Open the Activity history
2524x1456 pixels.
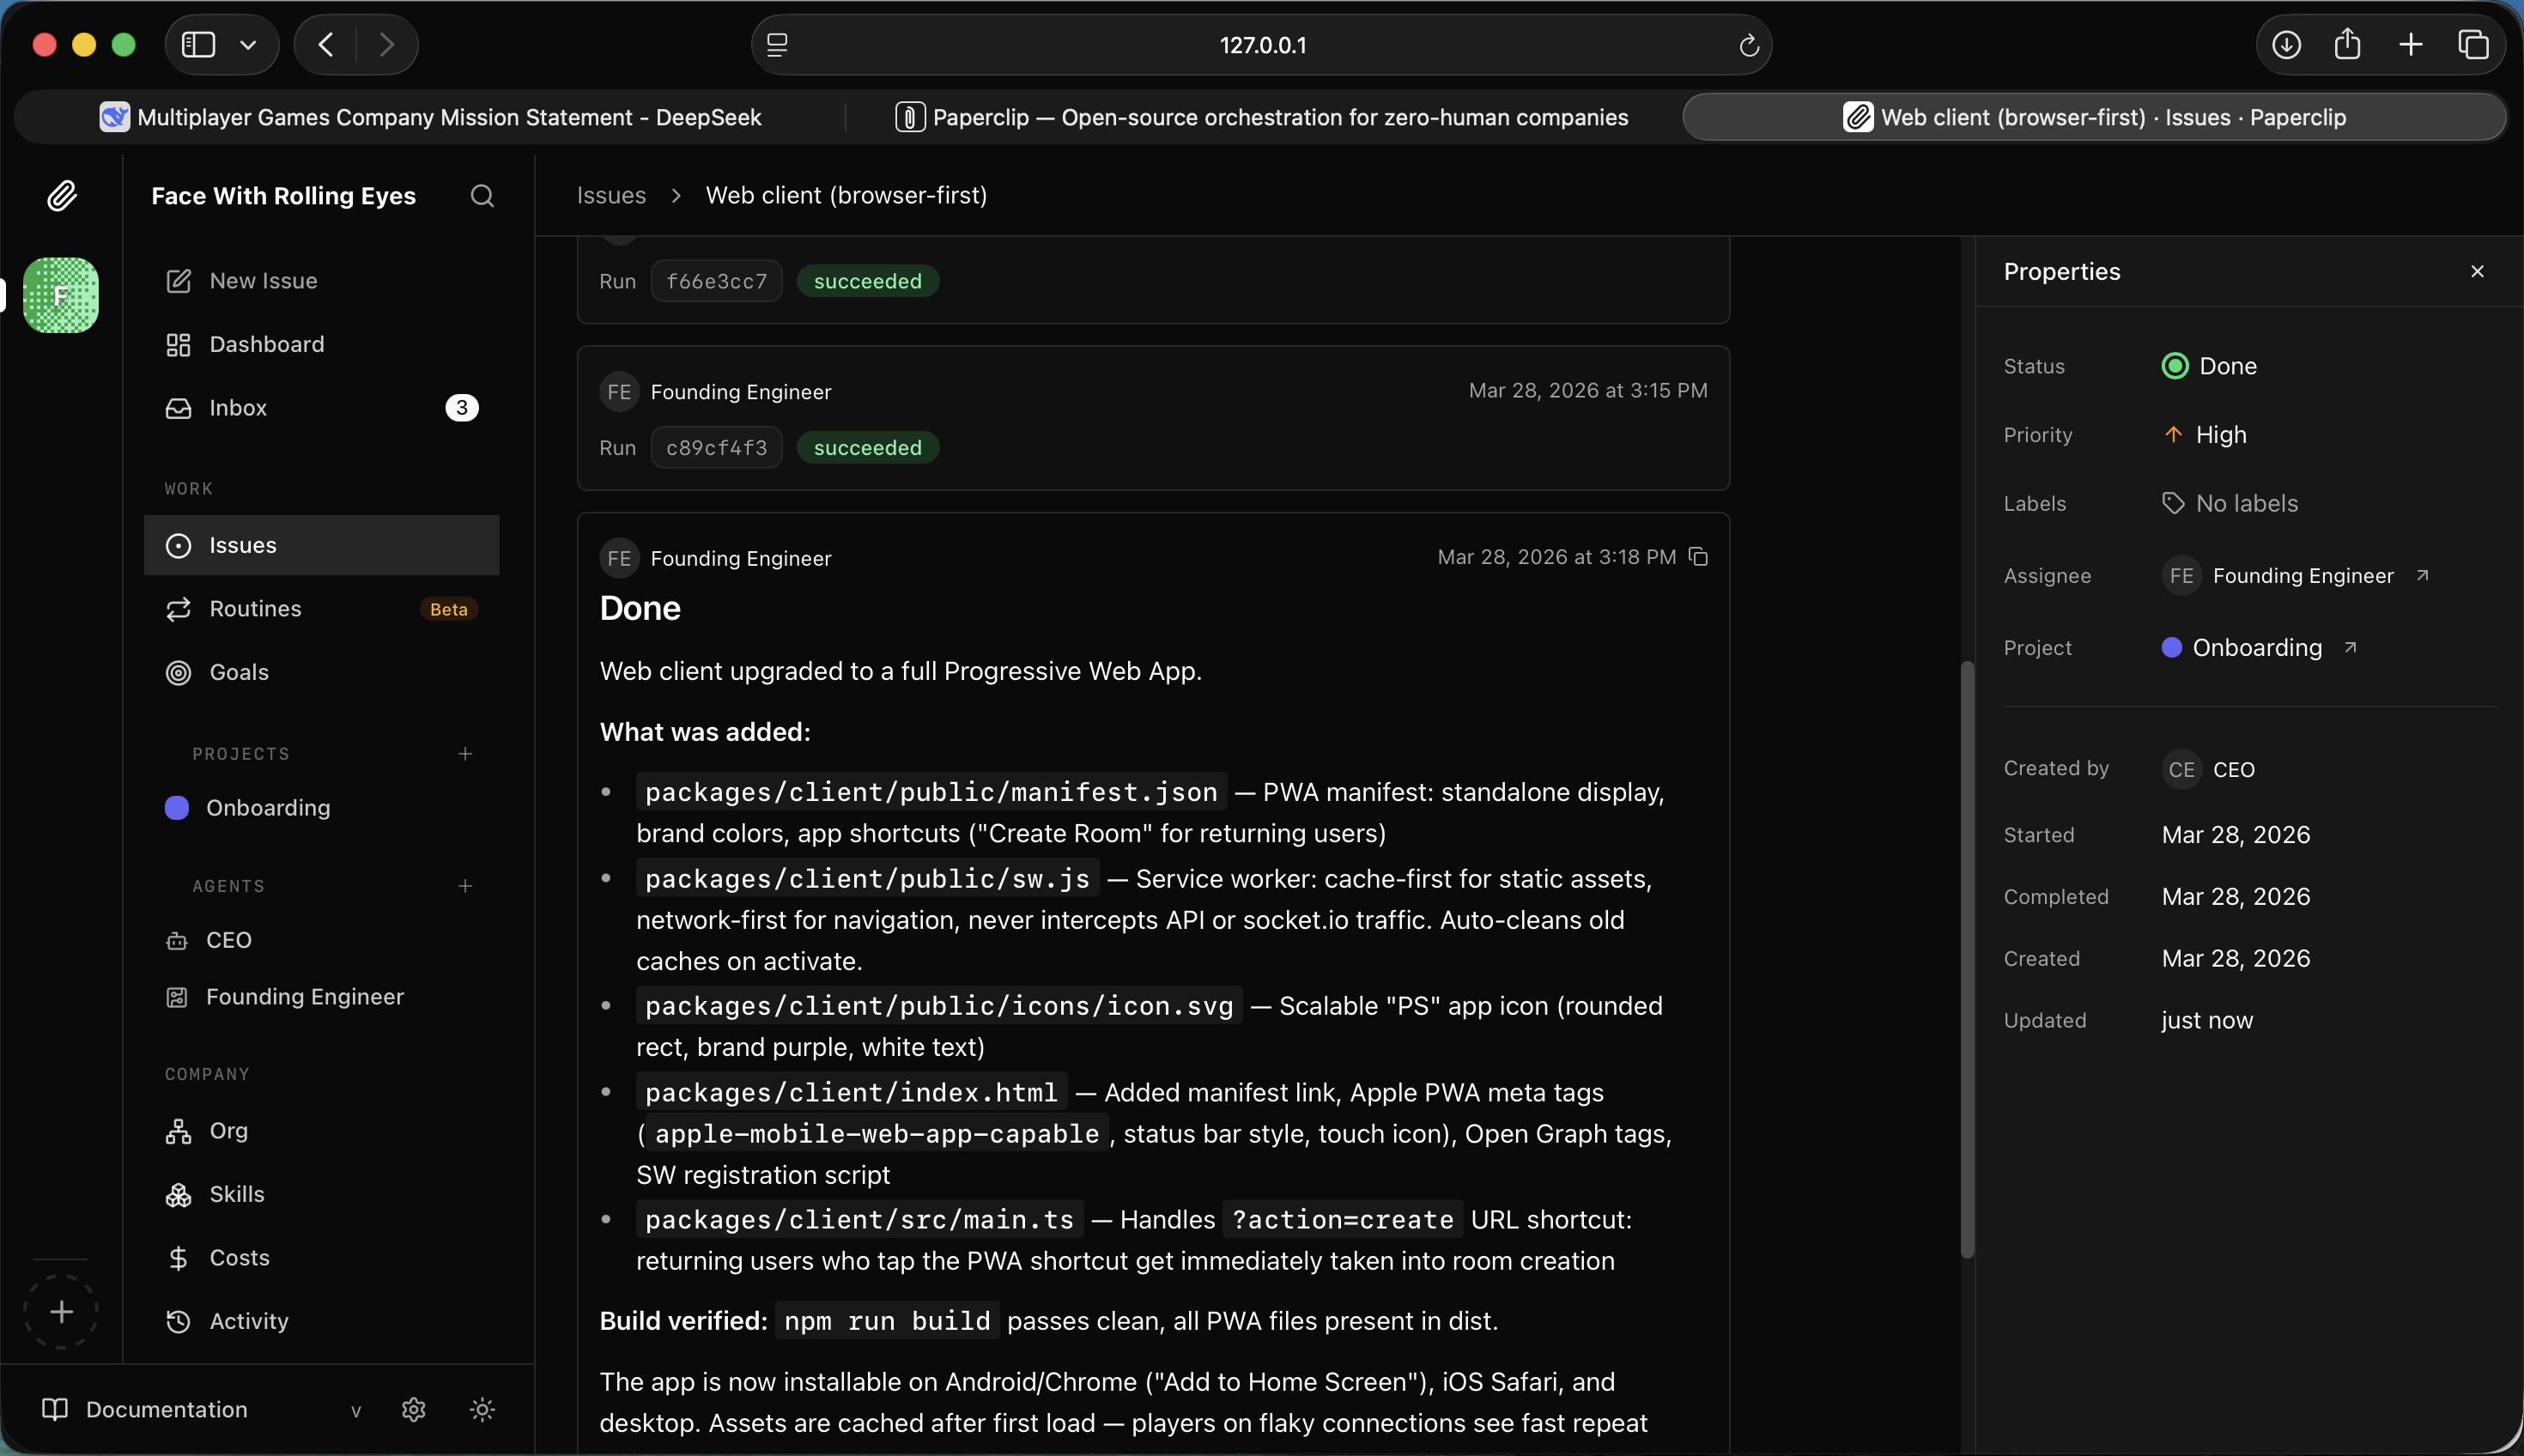tap(249, 1321)
